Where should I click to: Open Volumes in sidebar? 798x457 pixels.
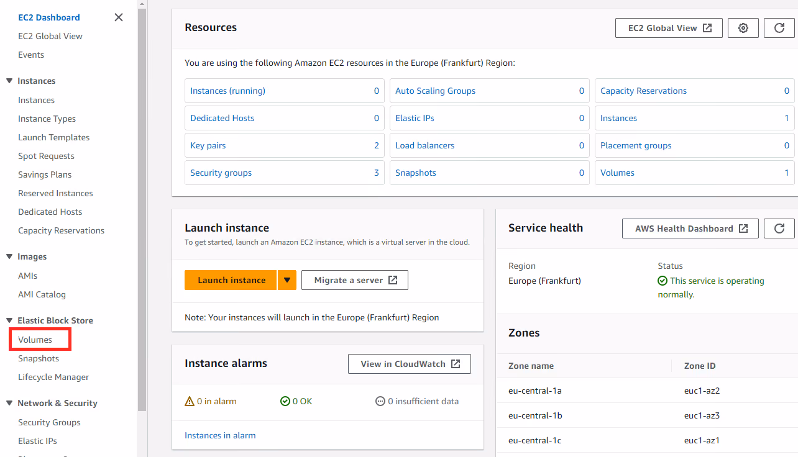pos(35,340)
